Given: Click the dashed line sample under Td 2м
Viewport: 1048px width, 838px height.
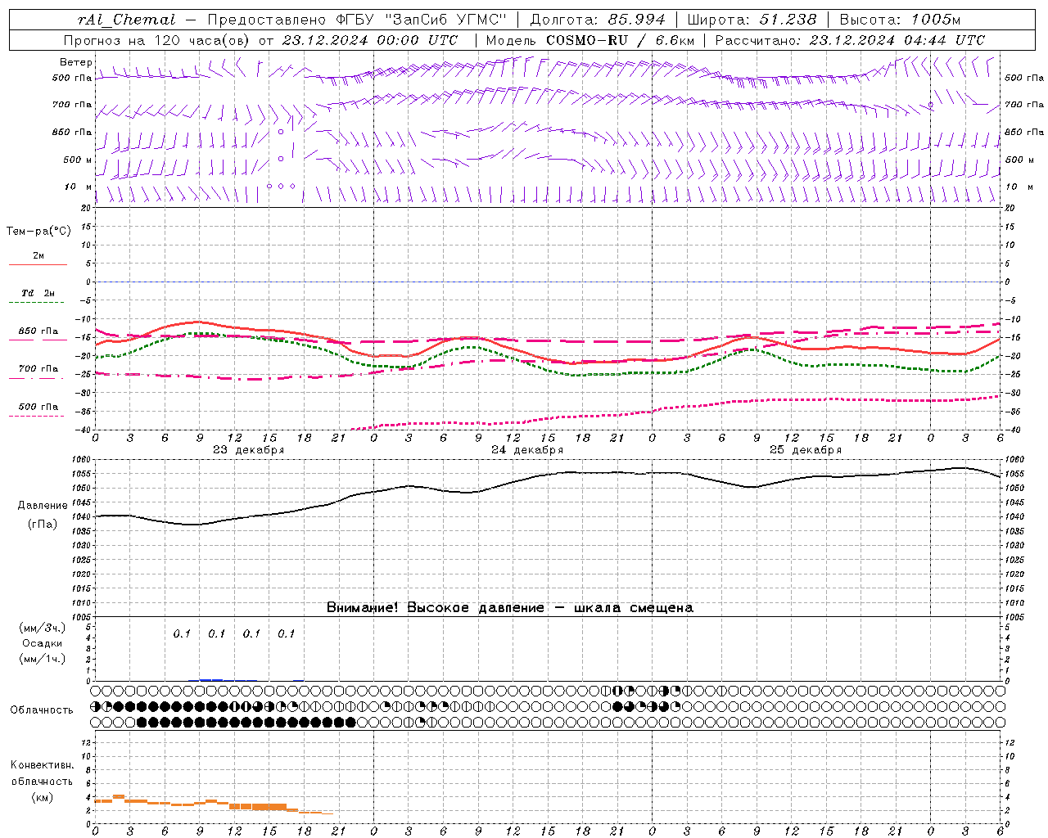Looking at the screenshot, I should [x=36, y=303].
